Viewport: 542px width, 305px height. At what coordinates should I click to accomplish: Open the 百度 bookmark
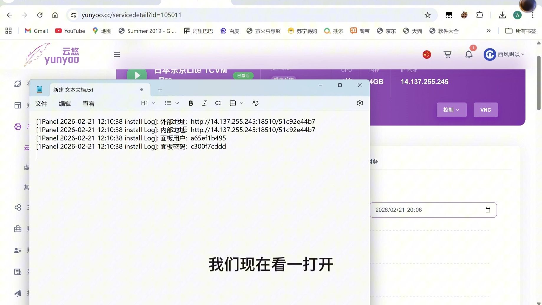230,31
